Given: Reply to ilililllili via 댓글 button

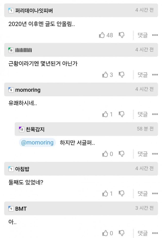Looking at the screenshot, I should pos(143,75).
